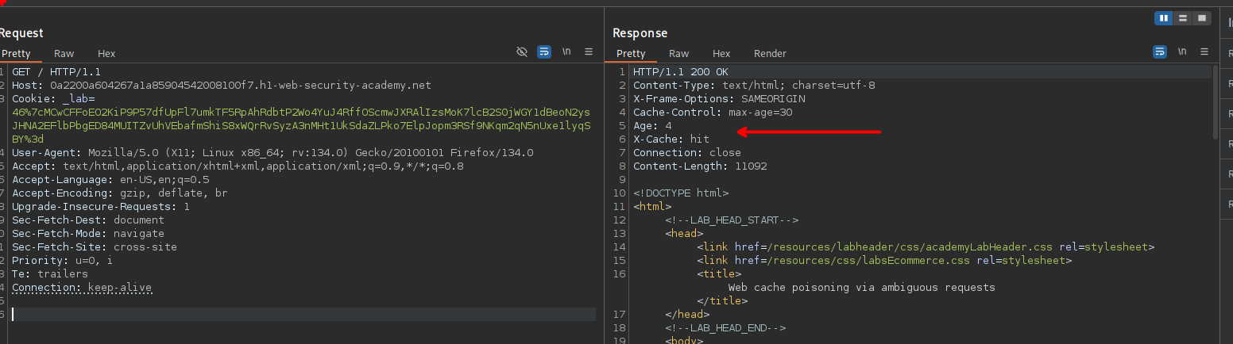Viewport: 1233px width, 344px height.
Task: Toggle hidden-items eye icon in Request panel
Action: point(522,52)
